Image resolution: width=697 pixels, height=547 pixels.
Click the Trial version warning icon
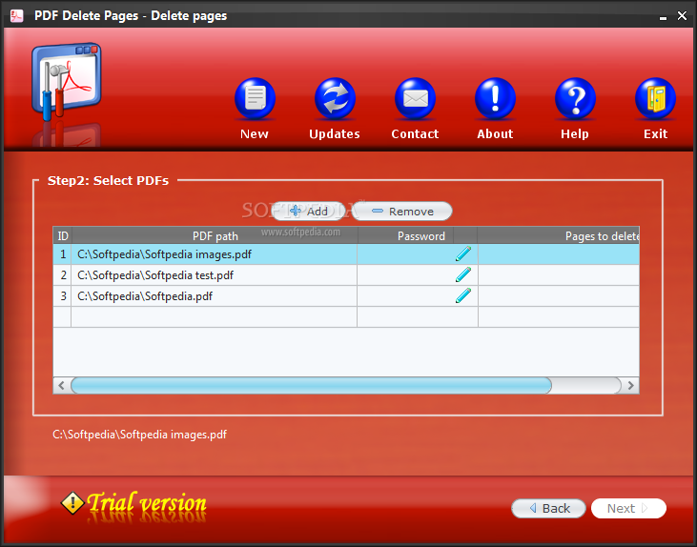[x=72, y=503]
